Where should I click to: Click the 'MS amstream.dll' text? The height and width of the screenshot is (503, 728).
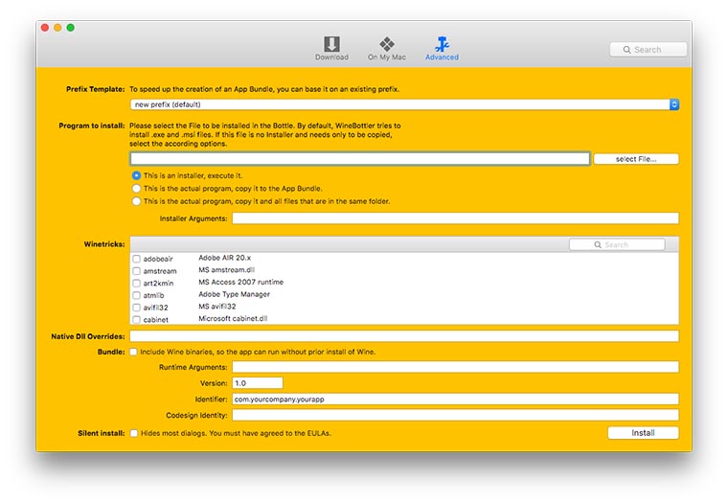tap(227, 270)
